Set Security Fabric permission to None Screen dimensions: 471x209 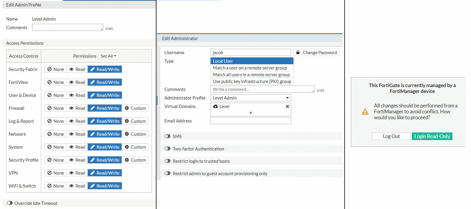coord(56,69)
